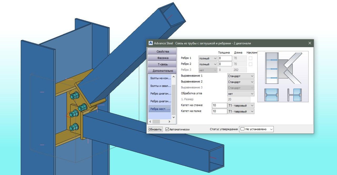Open the Катет на стенке weld type dropdown
The image size is (337, 175).
(x=241, y=105)
